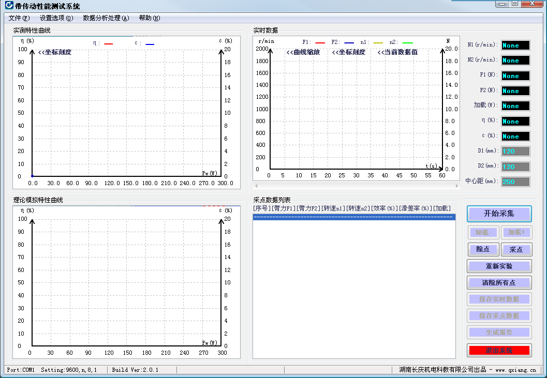Screen dimensions: 547x378
Task: Expand <<当前数据值 in the real-time chart
Action: [397, 52]
